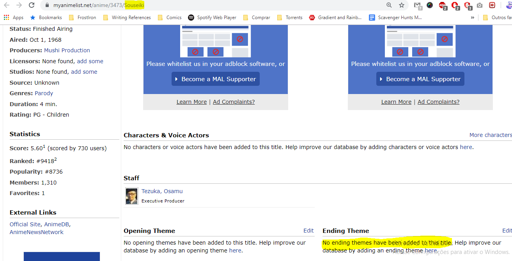
Task: Bookmark this page with the star icon
Action: point(402,5)
